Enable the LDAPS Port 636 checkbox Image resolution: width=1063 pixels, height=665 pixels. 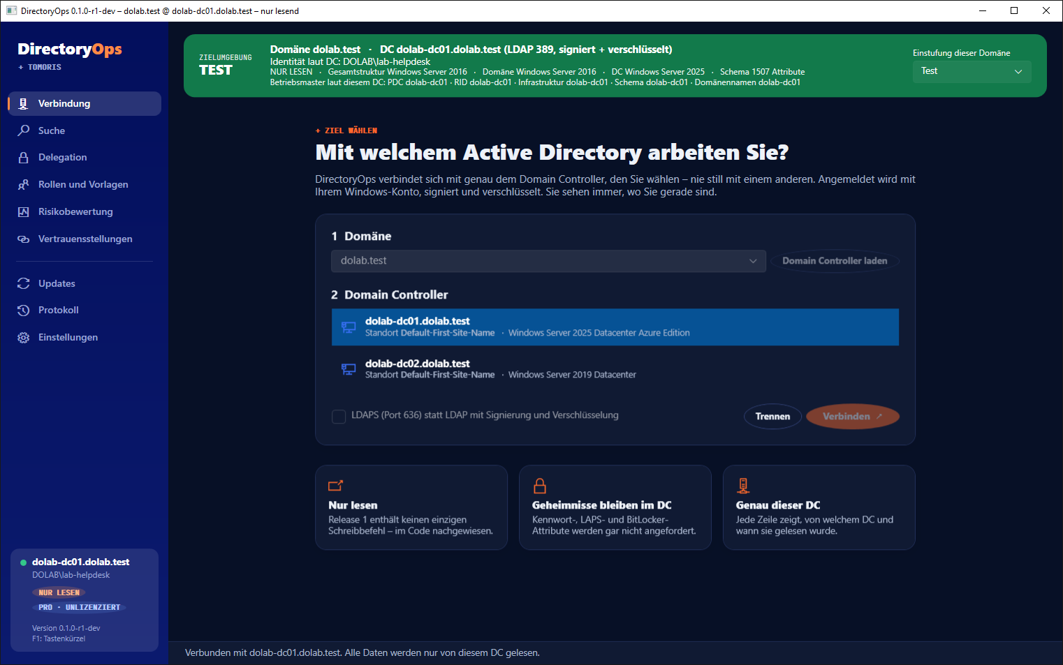click(x=339, y=417)
